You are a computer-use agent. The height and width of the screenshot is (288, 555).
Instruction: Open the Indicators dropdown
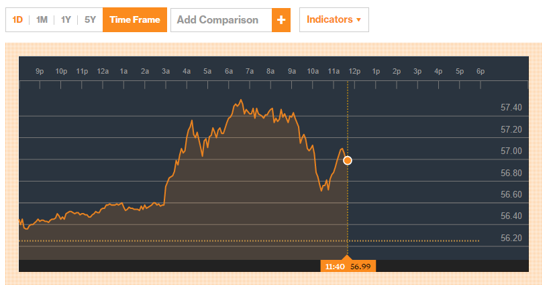pyautogui.click(x=334, y=20)
